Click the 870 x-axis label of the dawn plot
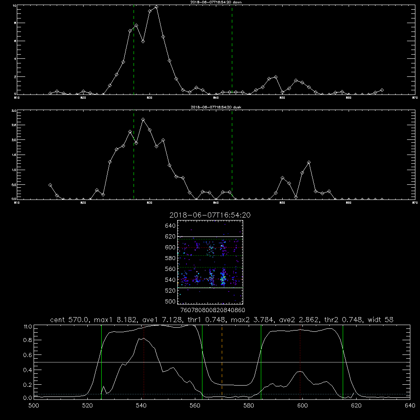420x420 pixels. click(x=415, y=98)
